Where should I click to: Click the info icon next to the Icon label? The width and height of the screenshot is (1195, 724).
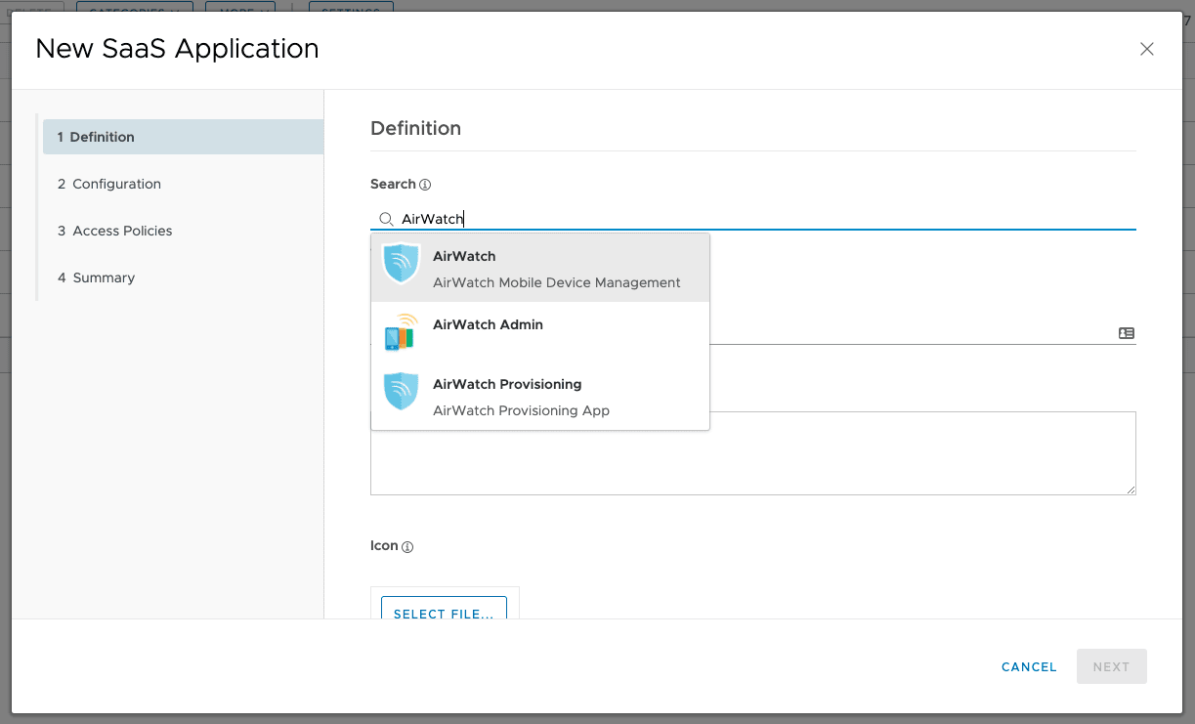click(x=407, y=547)
